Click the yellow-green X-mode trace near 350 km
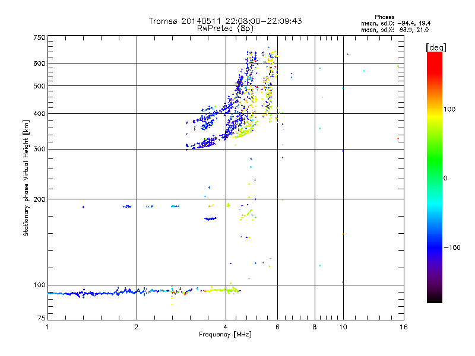The width and height of the screenshot is (475, 356). click(244, 133)
